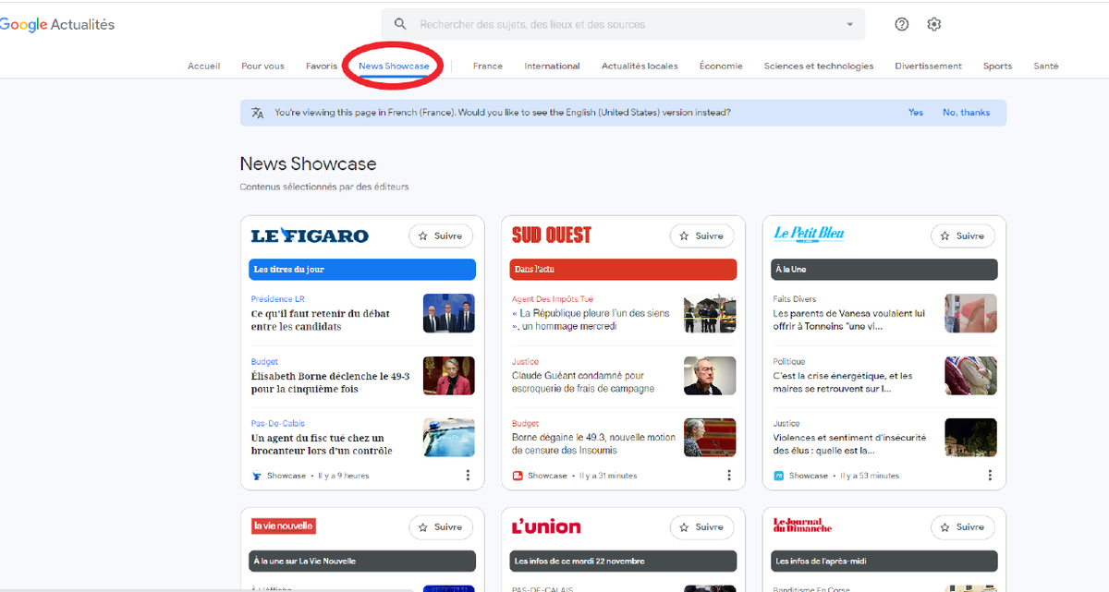Viewport: 1109px width, 592px height.
Task: Select the News Showcase tab
Action: click(x=394, y=66)
